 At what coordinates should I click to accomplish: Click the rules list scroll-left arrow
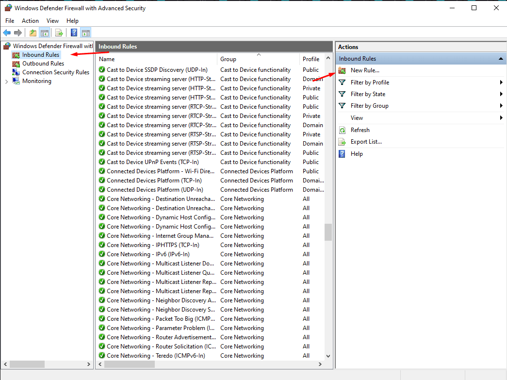(100, 364)
